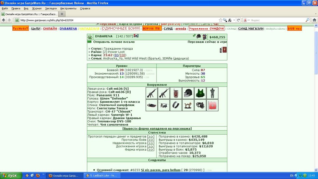This screenshot has width=318, height=179.
Task: Click Вывести форму нападения на персонажа
Action: click(x=157, y=129)
